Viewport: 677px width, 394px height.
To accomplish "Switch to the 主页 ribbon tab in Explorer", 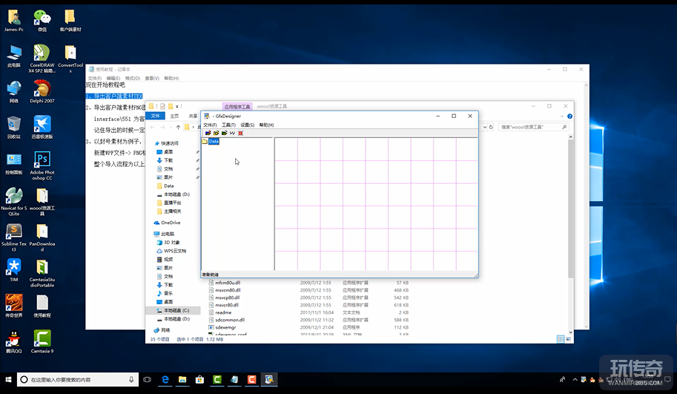I will [174, 116].
